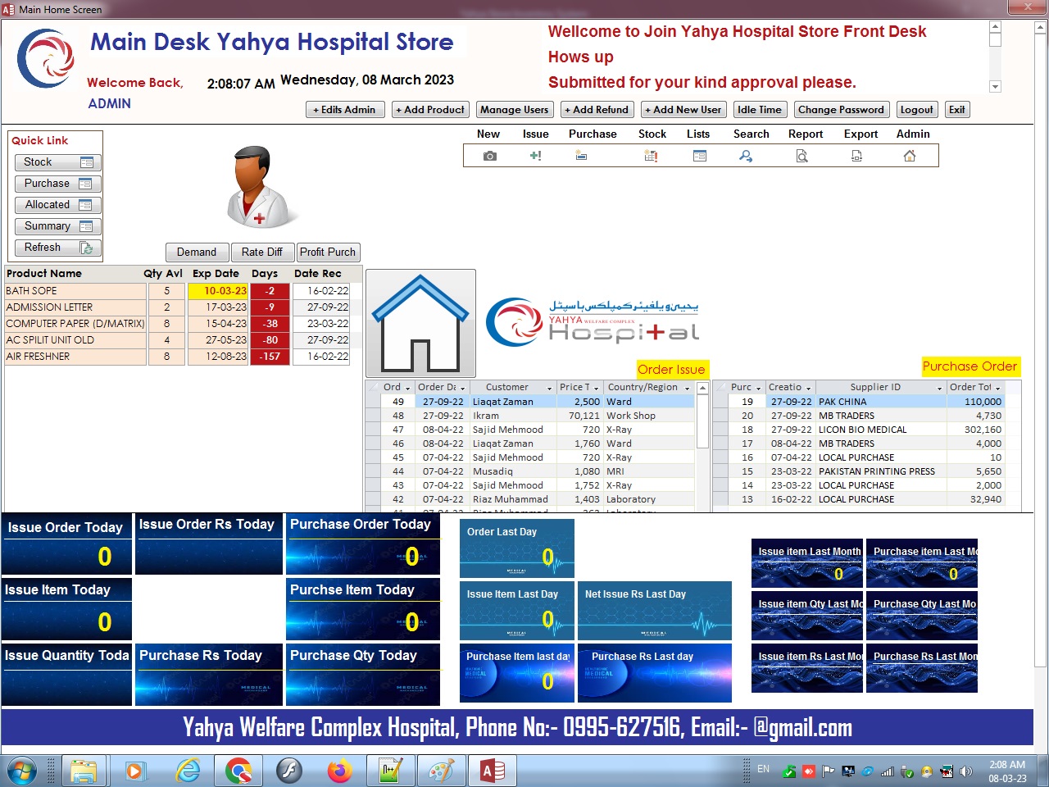Open Paint from the taskbar
The image size is (1049, 787).
tap(441, 771)
